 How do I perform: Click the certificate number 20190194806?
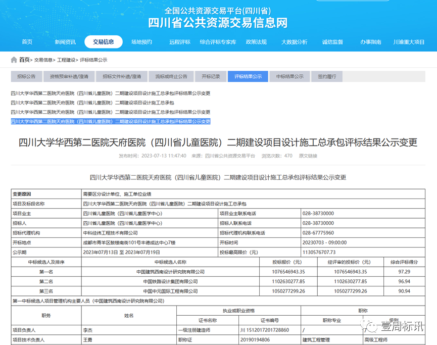[255, 340]
